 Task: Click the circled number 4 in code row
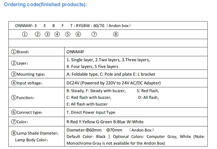coord(57,34)
